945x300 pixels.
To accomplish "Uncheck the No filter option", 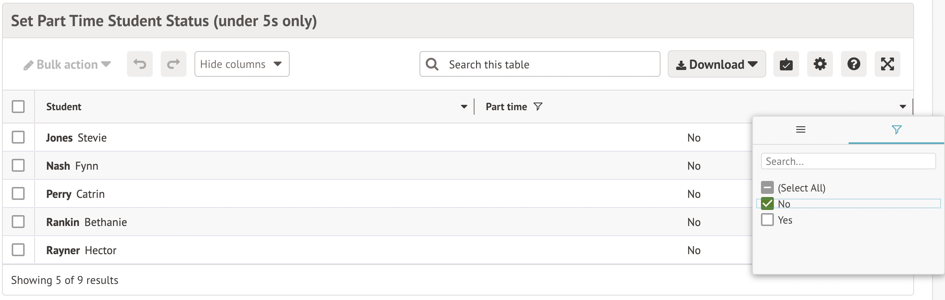I will click(x=767, y=204).
